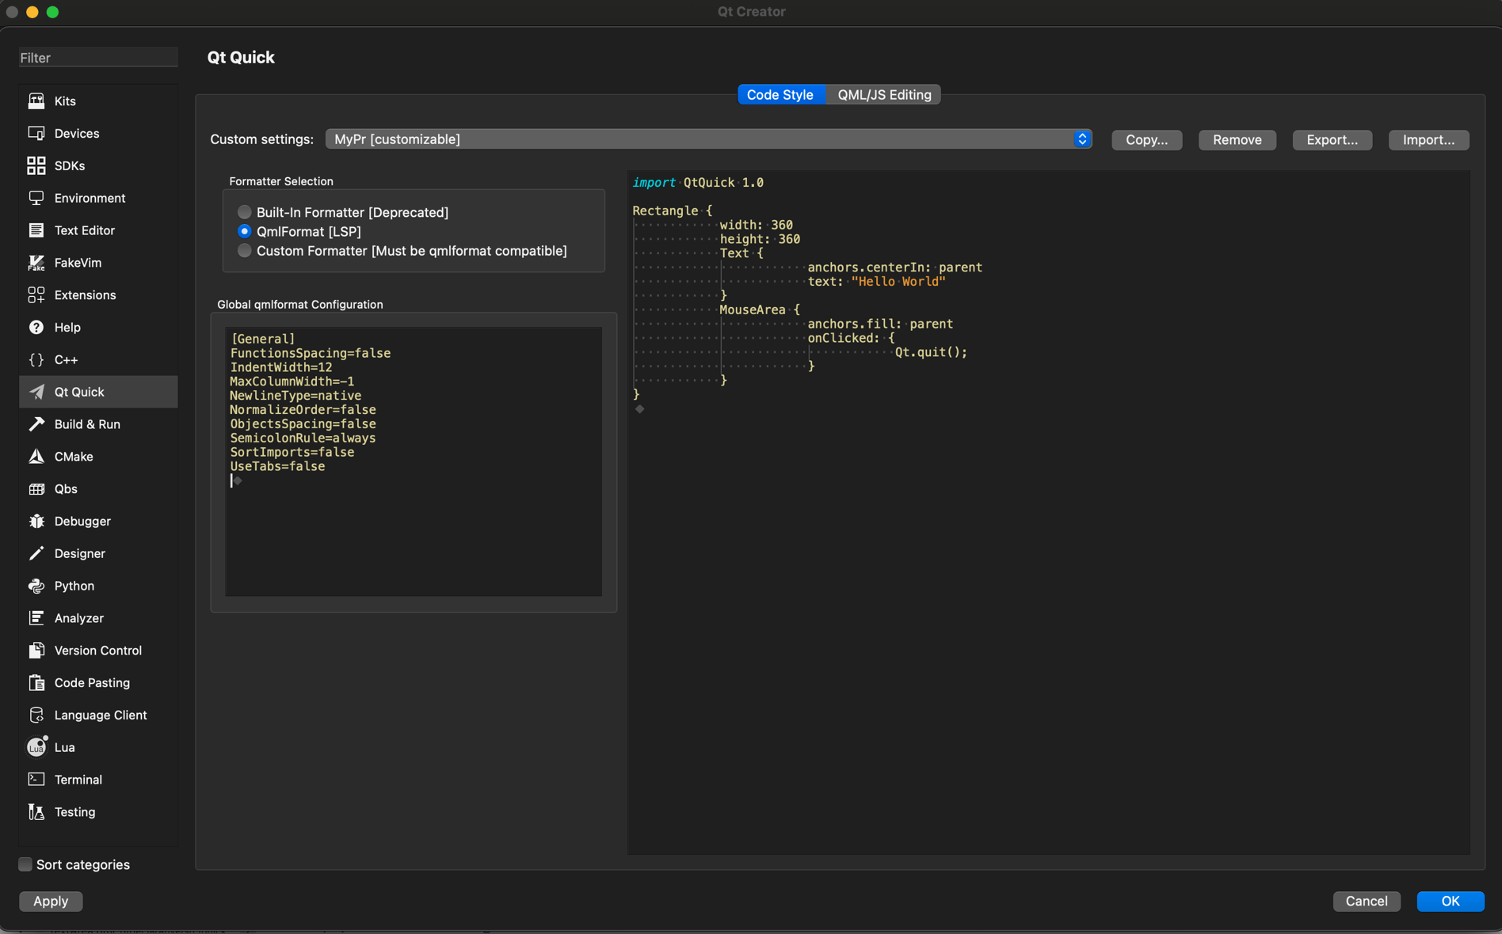Select the Code Style tab
Image resolution: width=1502 pixels, height=934 pixels.
780,94
